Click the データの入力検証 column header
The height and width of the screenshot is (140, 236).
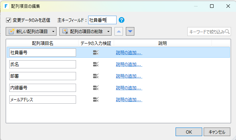click(96, 43)
